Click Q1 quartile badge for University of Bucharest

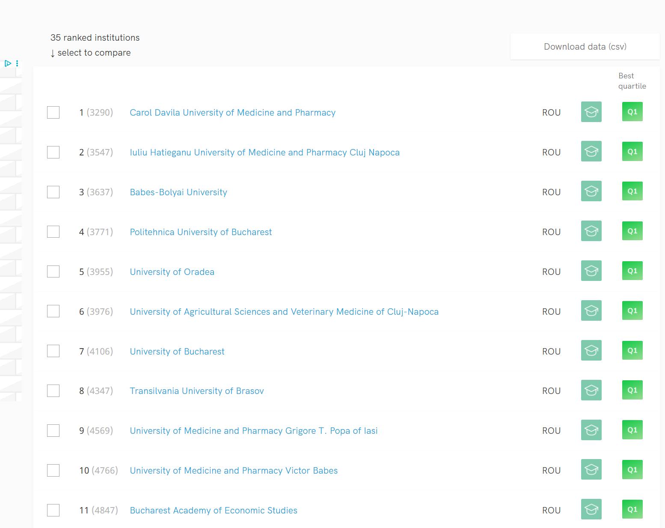coord(632,350)
